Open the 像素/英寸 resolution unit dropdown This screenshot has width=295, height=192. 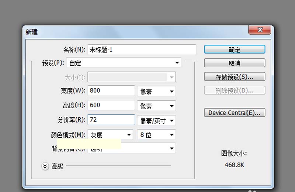coord(156,120)
